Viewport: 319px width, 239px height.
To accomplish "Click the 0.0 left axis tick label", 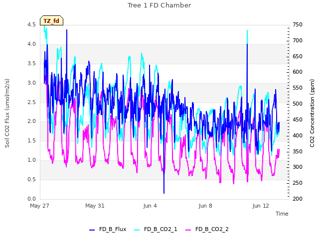I will [31, 199].
